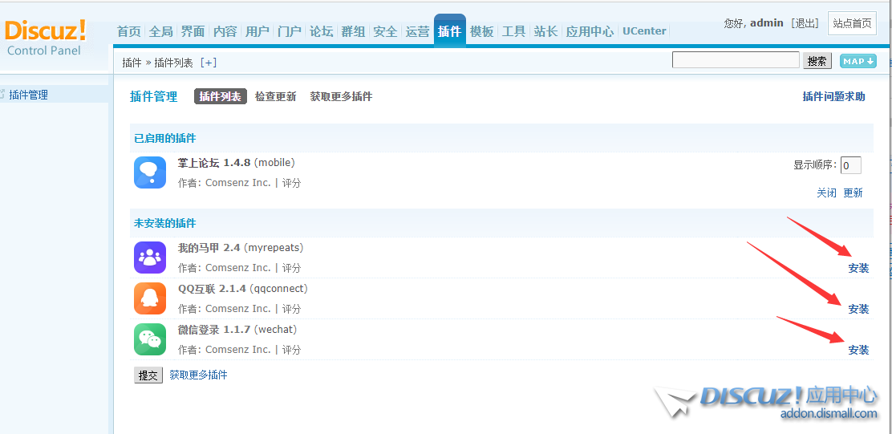This screenshot has height=434, width=892.
Task: Switch to the 检查更新 tab
Action: (275, 96)
